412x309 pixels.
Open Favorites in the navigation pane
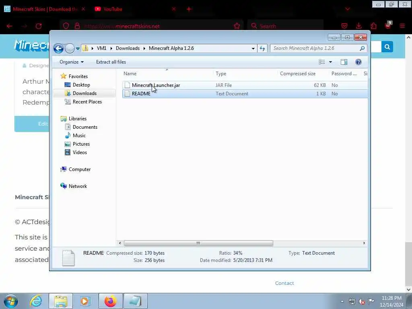tap(78, 76)
